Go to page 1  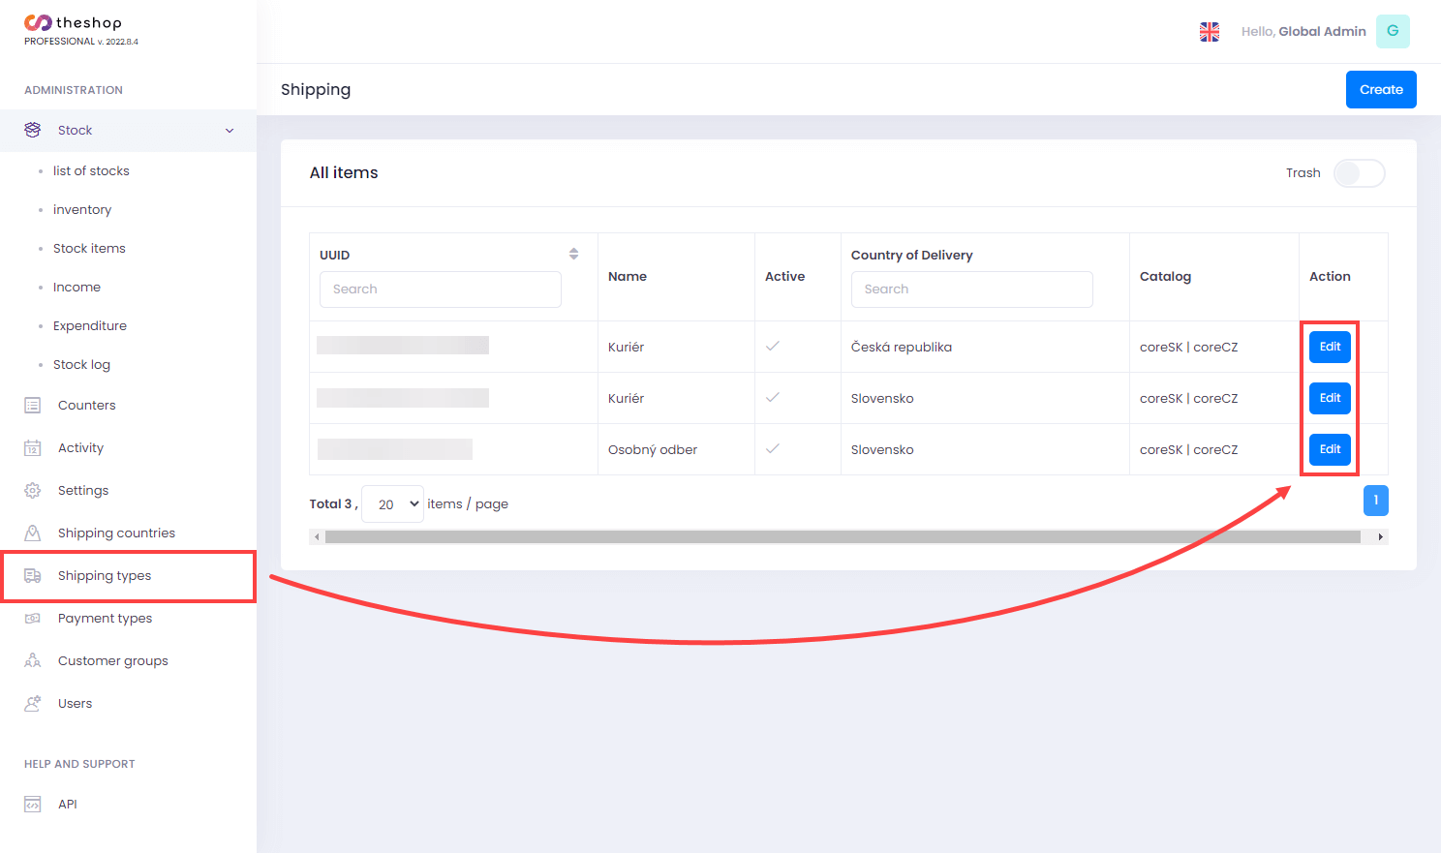[1375, 501]
